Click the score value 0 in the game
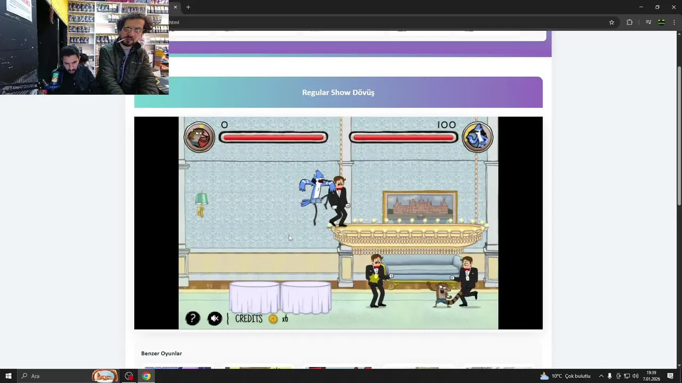This screenshot has height=383, width=682. [224, 125]
